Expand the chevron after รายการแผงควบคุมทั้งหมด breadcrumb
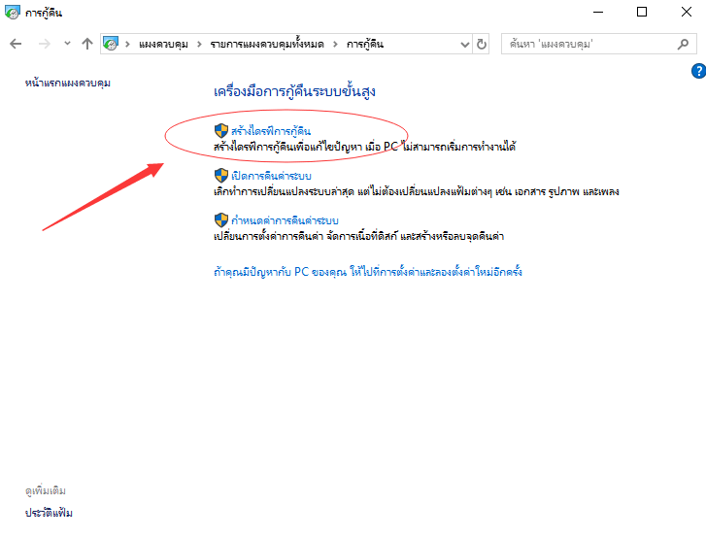 [x=335, y=44]
